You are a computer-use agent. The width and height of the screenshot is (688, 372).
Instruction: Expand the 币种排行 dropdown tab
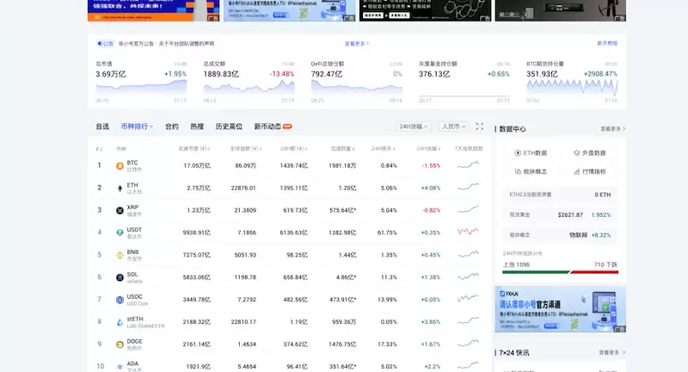tap(137, 127)
